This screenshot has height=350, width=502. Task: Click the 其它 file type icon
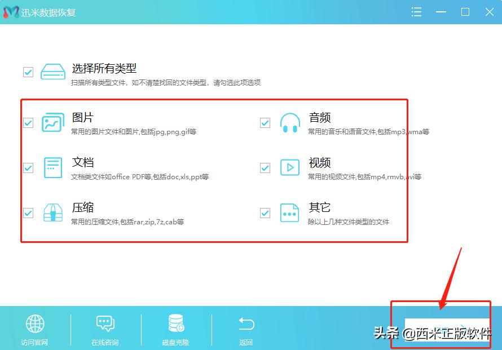(x=290, y=213)
